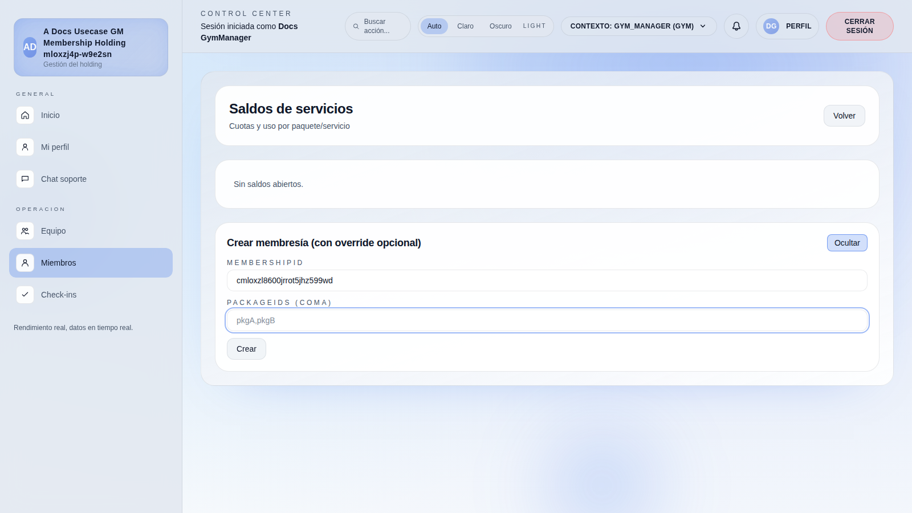The height and width of the screenshot is (513, 912).
Task: Collapse the form with Ocultar
Action: (x=846, y=243)
